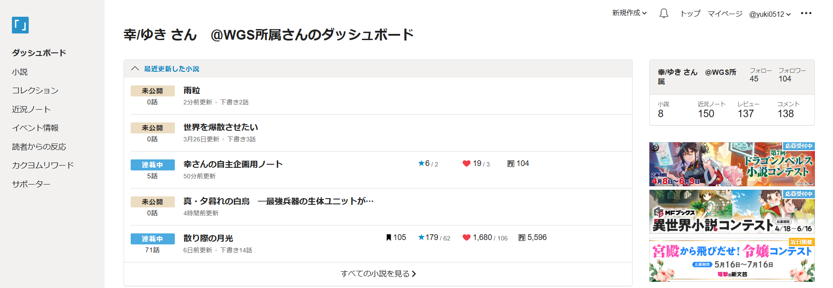Select 小説 in the sidebar menu
The image size is (833, 288).
[20, 72]
